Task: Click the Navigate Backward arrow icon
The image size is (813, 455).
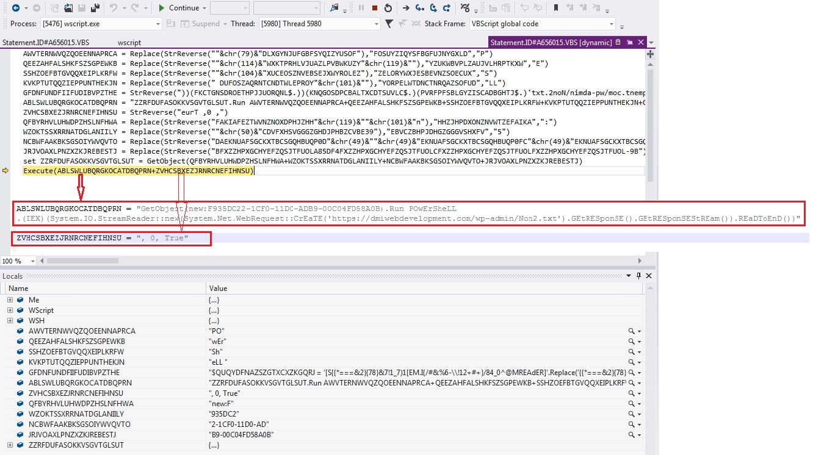Action: point(15,8)
